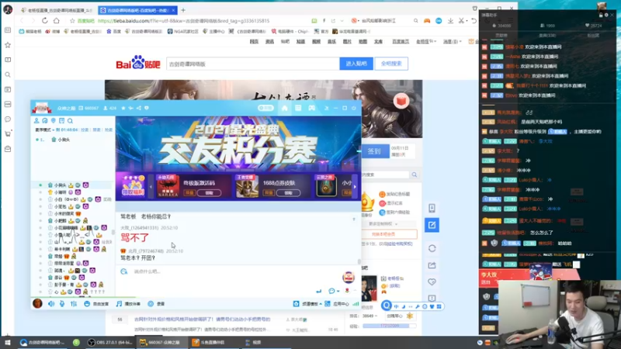Image resolution: width=621 pixels, height=349 pixels.
Task: Click the Tieba in-bar search magnifier
Action: [415, 174]
